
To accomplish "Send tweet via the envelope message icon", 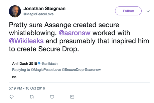I will click(x=72, y=97).
